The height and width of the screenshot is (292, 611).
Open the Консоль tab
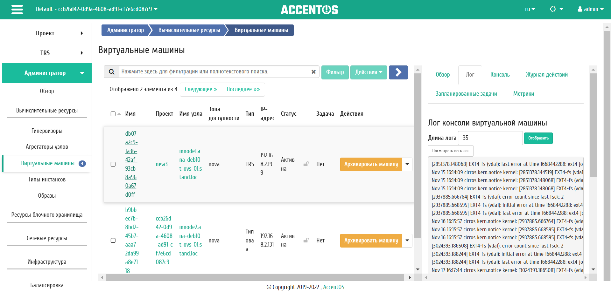point(500,75)
